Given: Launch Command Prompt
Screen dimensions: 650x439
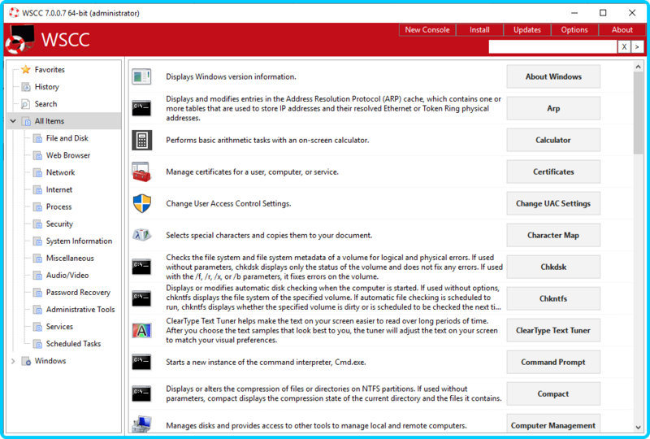Looking at the screenshot, I should click(553, 363).
